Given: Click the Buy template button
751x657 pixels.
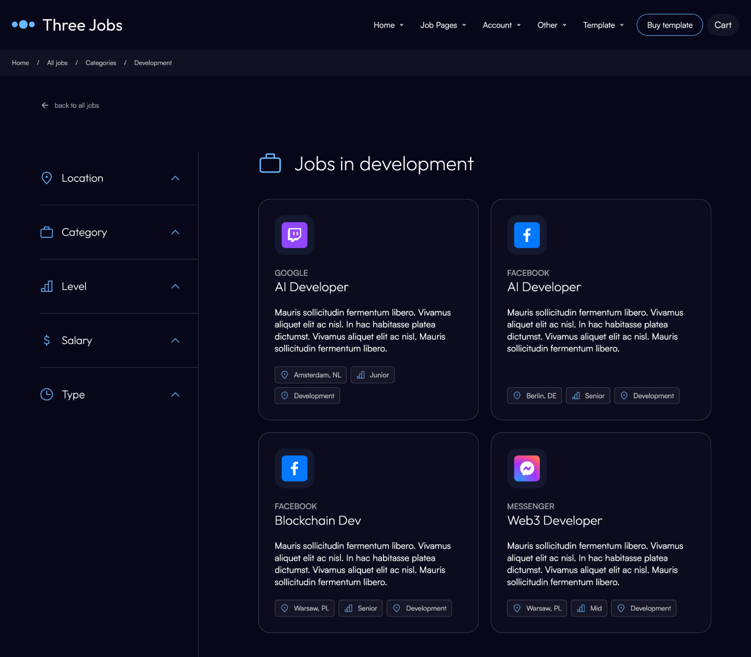Looking at the screenshot, I should [669, 25].
